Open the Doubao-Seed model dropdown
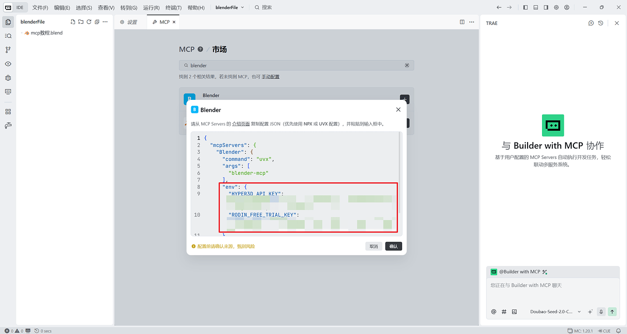Image resolution: width=627 pixels, height=334 pixels. coord(556,312)
